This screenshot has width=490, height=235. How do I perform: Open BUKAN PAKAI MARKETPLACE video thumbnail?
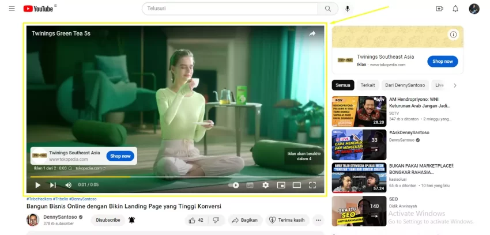pyautogui.click(x=359, y=178)
